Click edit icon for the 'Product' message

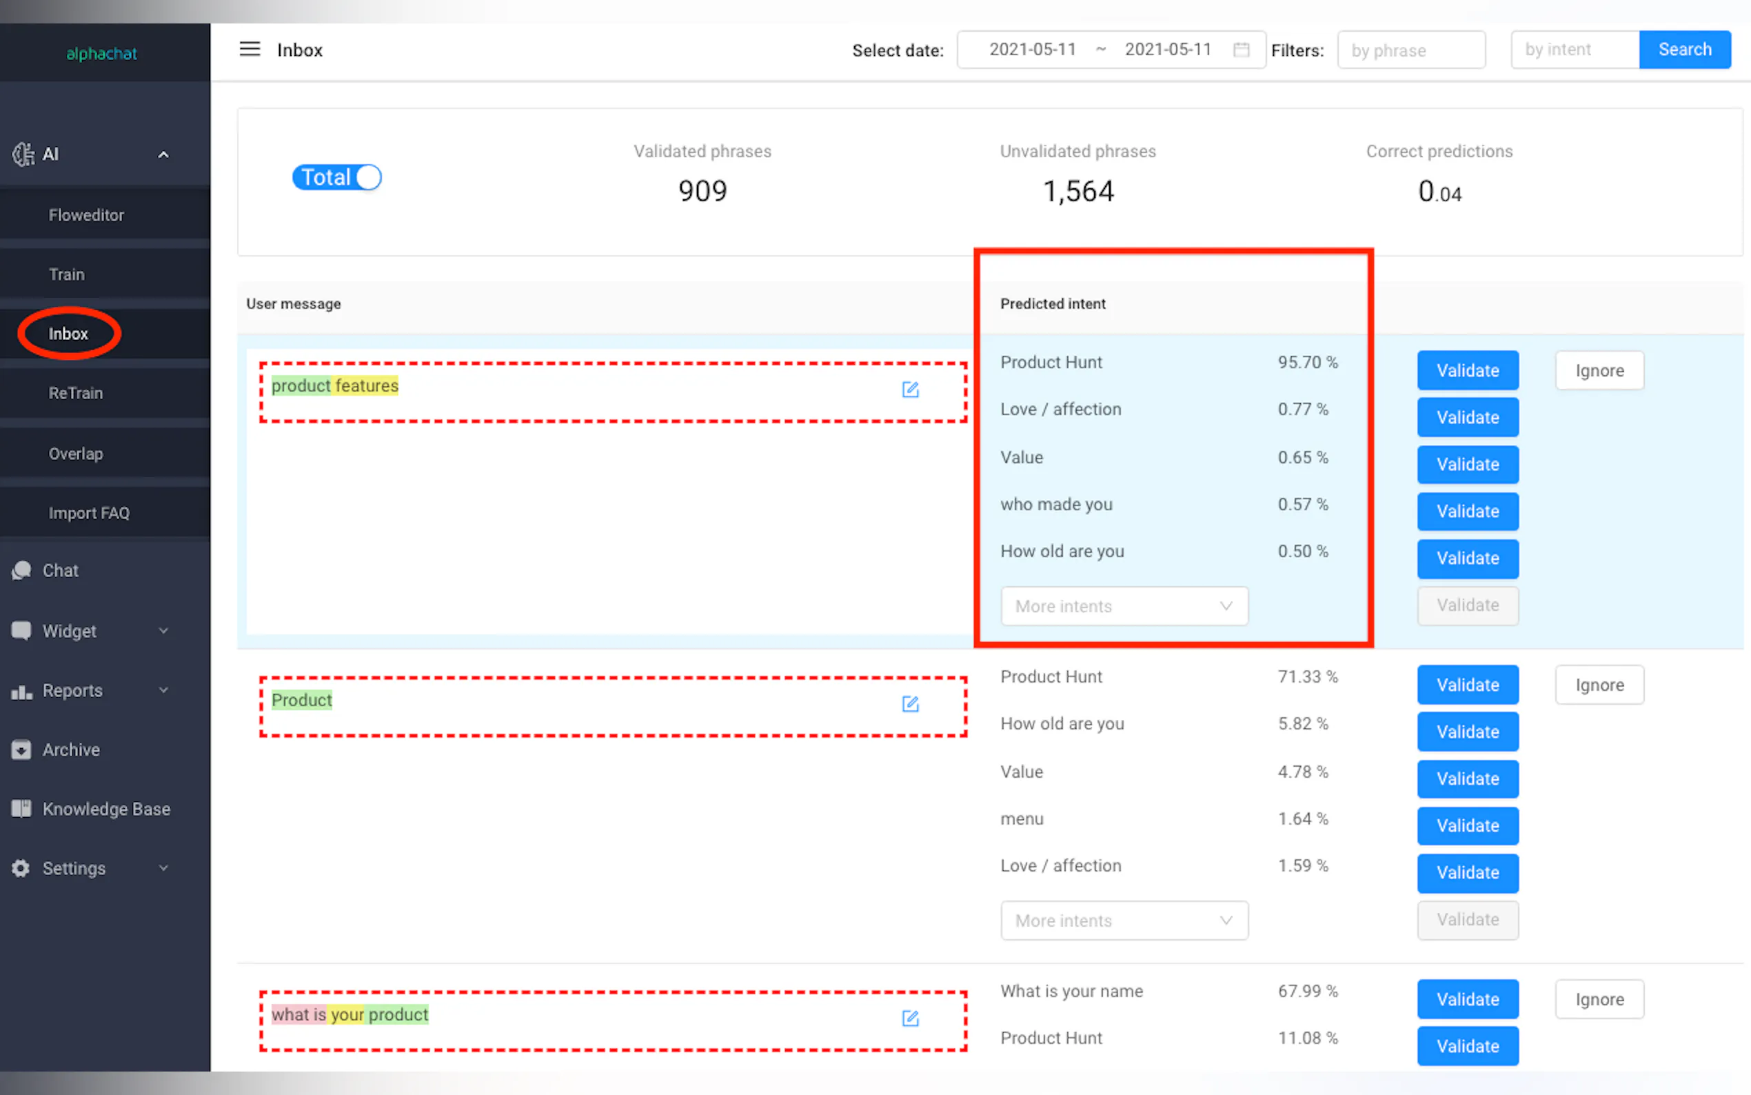pos(910,704)
